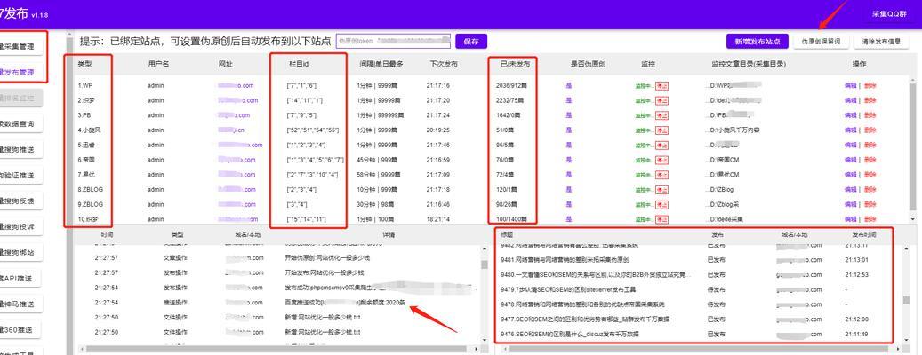922x355 pixels.
Task: Click 删除 for the 7.易优 site
Action: pyautogui.click(x=870, y=175)
